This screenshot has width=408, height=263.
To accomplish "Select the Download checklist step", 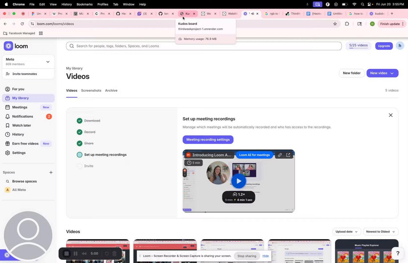I will (x=89, y=121).
